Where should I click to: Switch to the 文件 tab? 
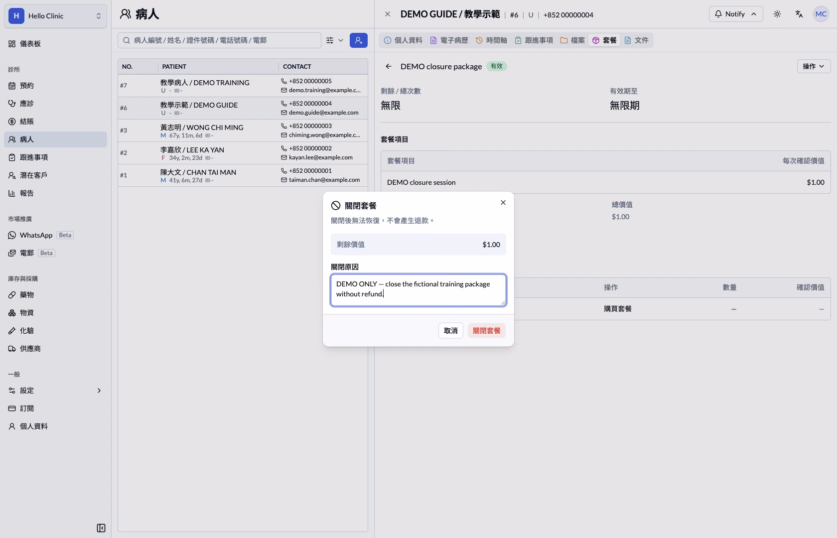tap(636, 40)
